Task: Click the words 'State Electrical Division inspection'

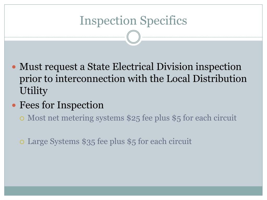Action: point(164,67)
